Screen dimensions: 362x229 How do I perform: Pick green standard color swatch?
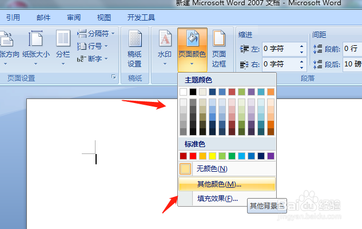pyautogui.click(x=232, y=156)
